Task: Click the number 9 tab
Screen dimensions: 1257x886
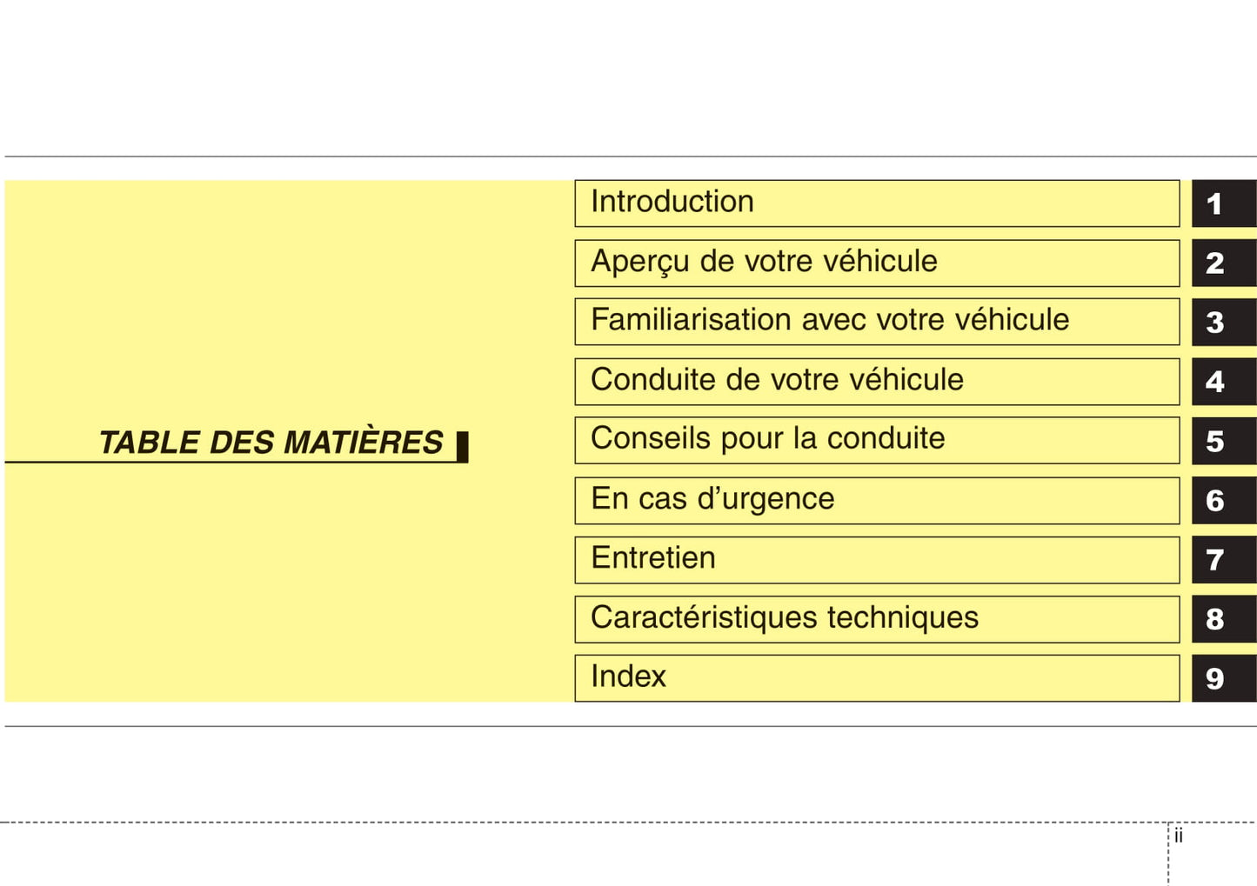Action: [1222, 678]
